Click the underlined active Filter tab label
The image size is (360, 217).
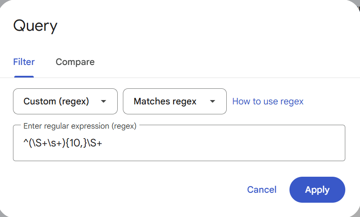click(24, 62)
